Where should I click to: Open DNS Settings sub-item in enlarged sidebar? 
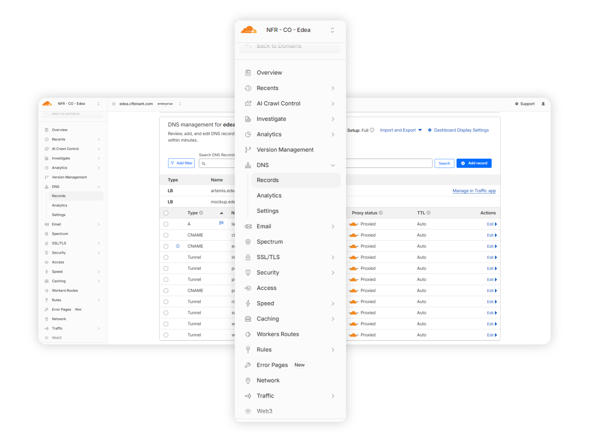[268, 211]
